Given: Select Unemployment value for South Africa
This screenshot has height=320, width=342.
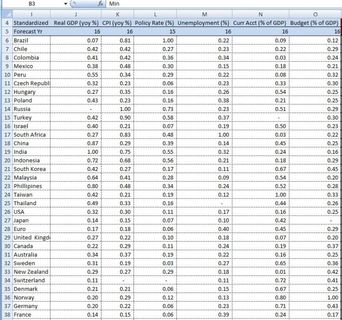Looking at the screenshot, I should pos(203,135).
